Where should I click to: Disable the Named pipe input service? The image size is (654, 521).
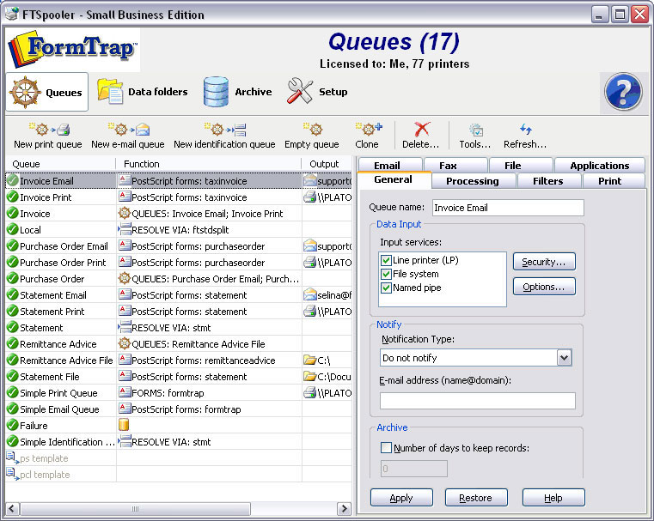point(386,288)
